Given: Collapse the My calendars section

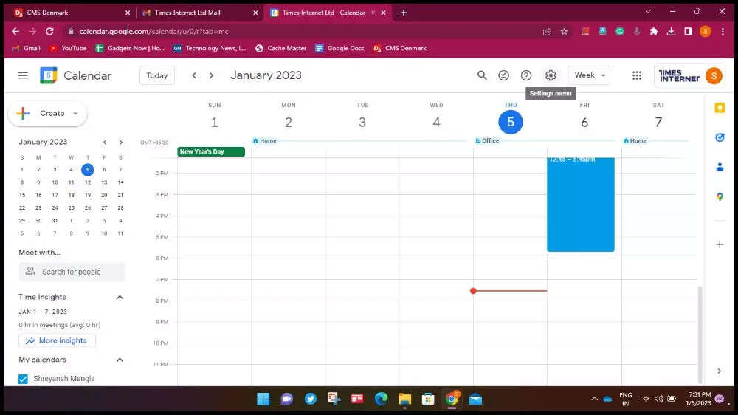Looking at the screenshot, I should click(x=120, y=360).
